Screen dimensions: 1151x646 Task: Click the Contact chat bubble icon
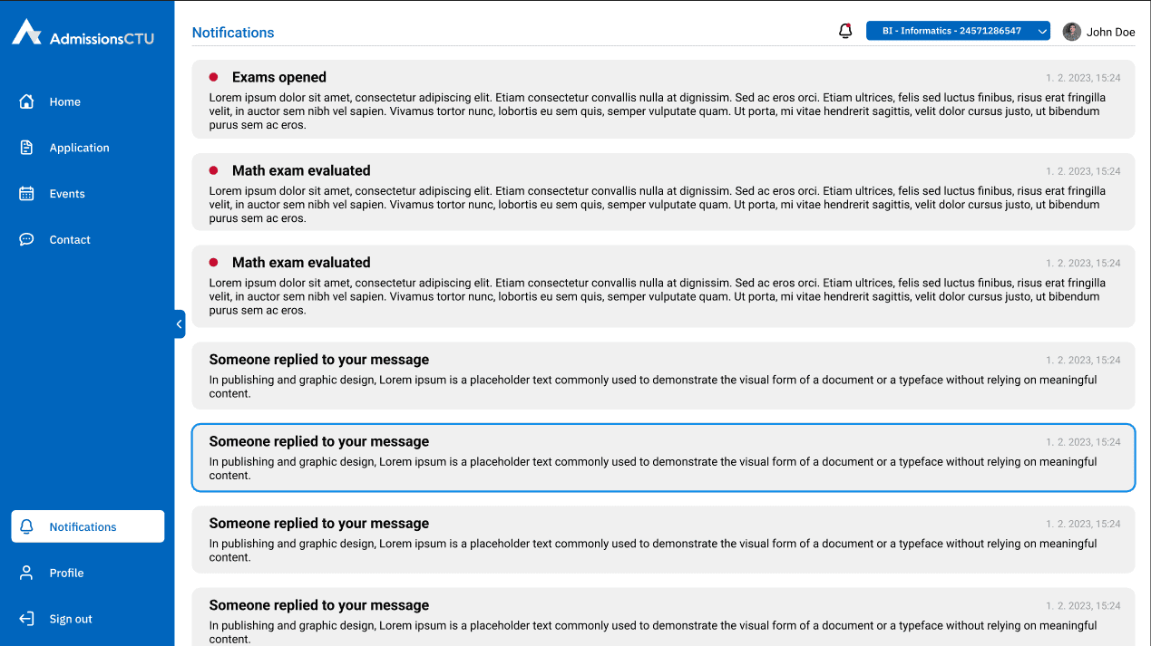[x=26, y=240]
